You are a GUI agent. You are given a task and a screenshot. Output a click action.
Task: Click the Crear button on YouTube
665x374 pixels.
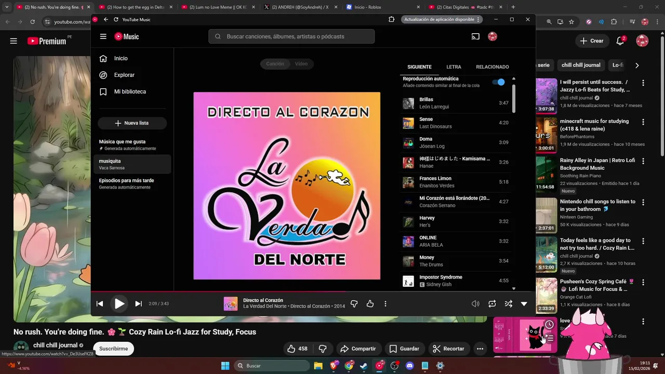(592, 41)
